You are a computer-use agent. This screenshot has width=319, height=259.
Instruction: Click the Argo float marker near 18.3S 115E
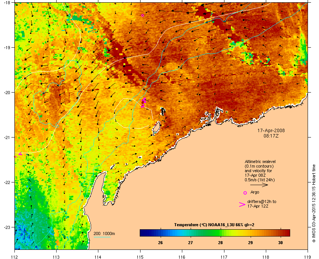tap(143, 15)
